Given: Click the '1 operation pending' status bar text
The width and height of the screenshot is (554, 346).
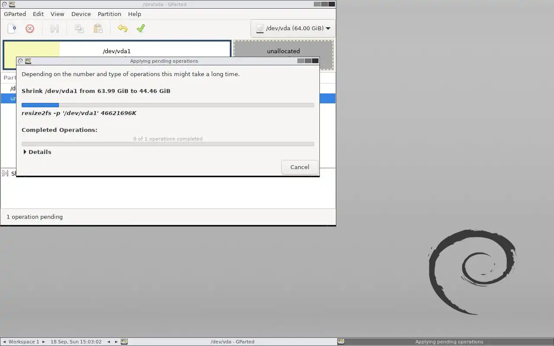Looking at the screenshot, I should pyautogui.click(x=35, y=217).
